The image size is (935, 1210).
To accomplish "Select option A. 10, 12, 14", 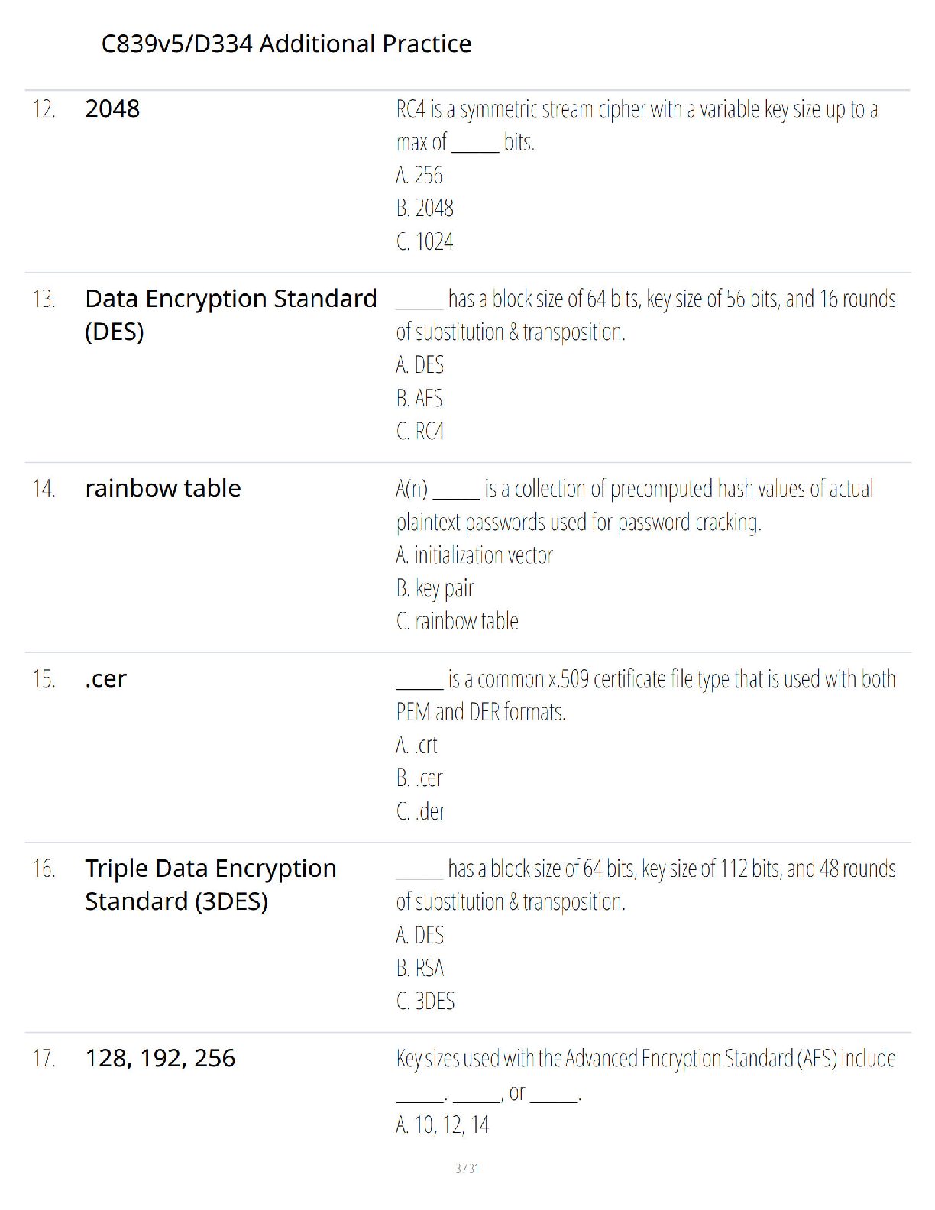I will (x=442, y=1125).
